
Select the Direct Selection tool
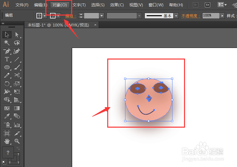(x=17, y=35)
